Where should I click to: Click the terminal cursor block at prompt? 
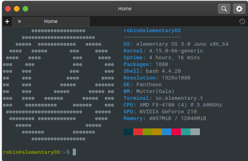(74, 152)
